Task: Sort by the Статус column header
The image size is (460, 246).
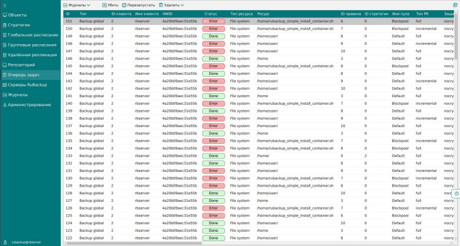Action: click(210, 14)
